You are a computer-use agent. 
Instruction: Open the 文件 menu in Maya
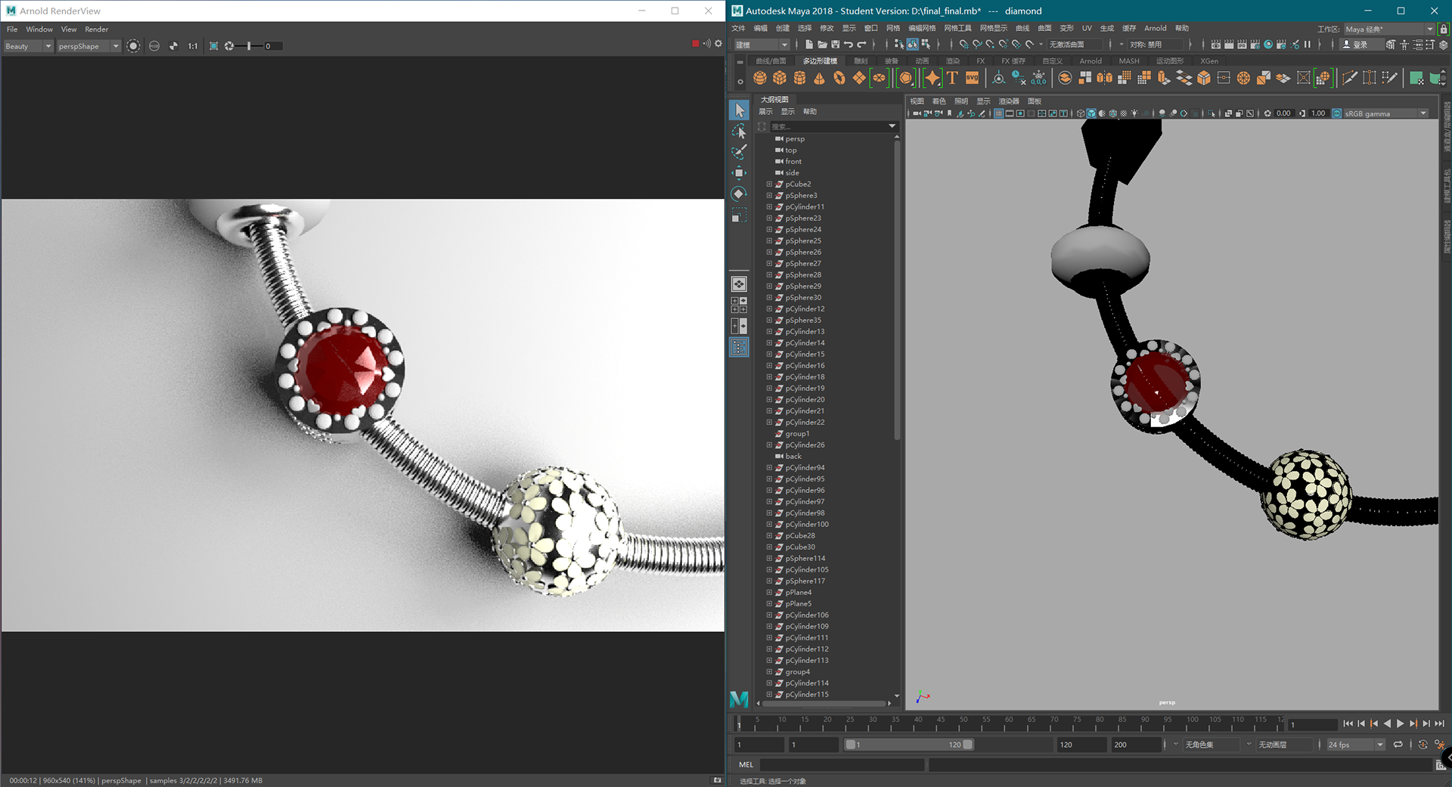(739, 29)
